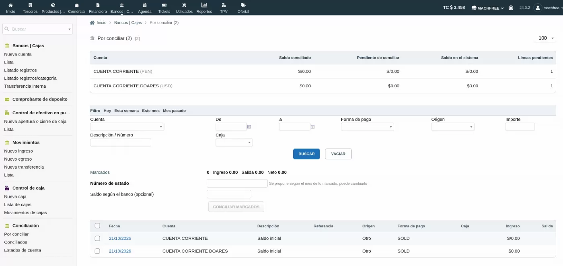
Task: Click the BUSCAR button
Action: 306,154
